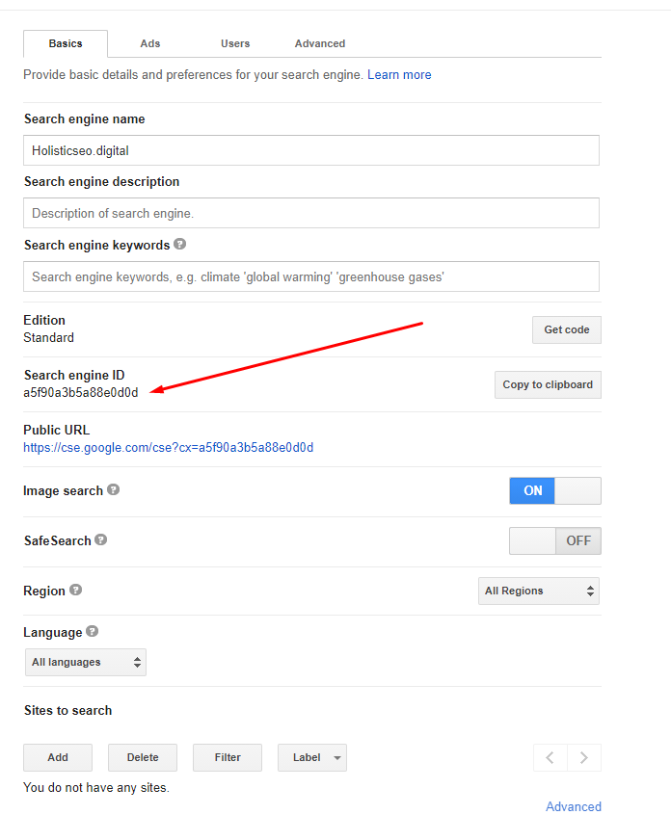Open the All Regions dropdown
The height and width of the screenshot is (815, 671).
539,591
